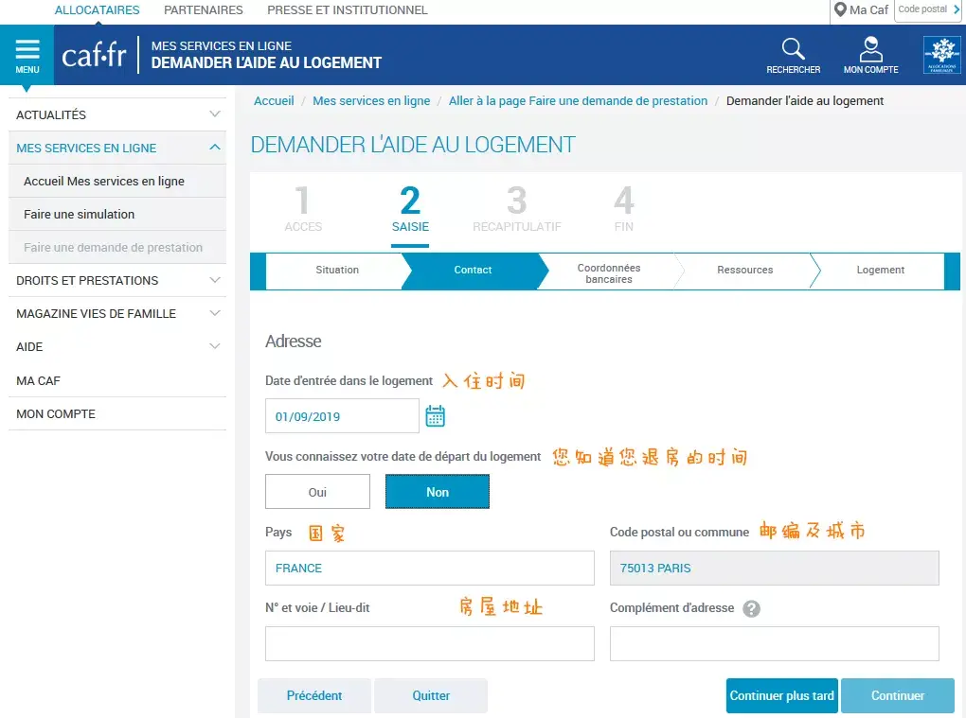Open the Pays country field
Image resolution: width=966 pixels, height=718 pixels.
tap(429, 568)
